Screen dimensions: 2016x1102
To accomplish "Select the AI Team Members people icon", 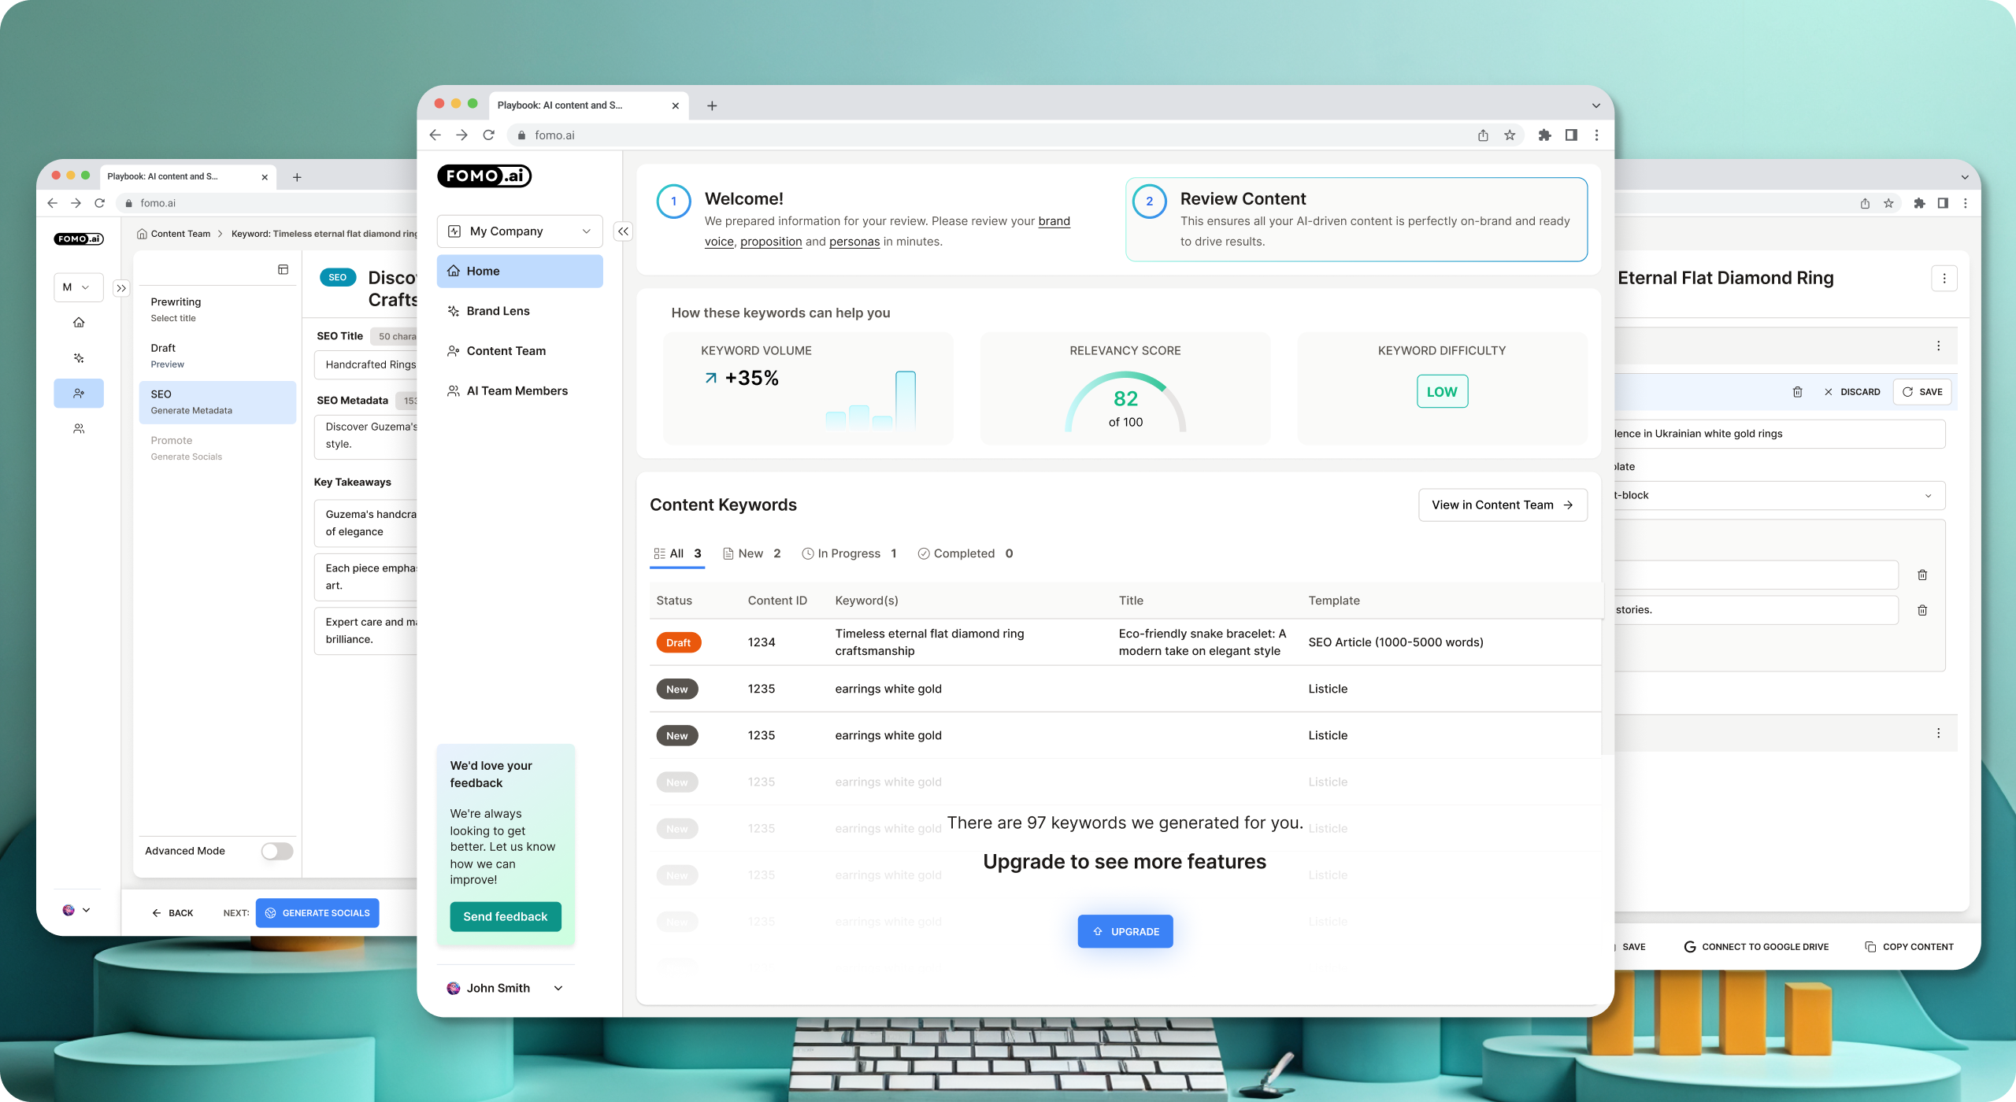I will tap(79, 427).
